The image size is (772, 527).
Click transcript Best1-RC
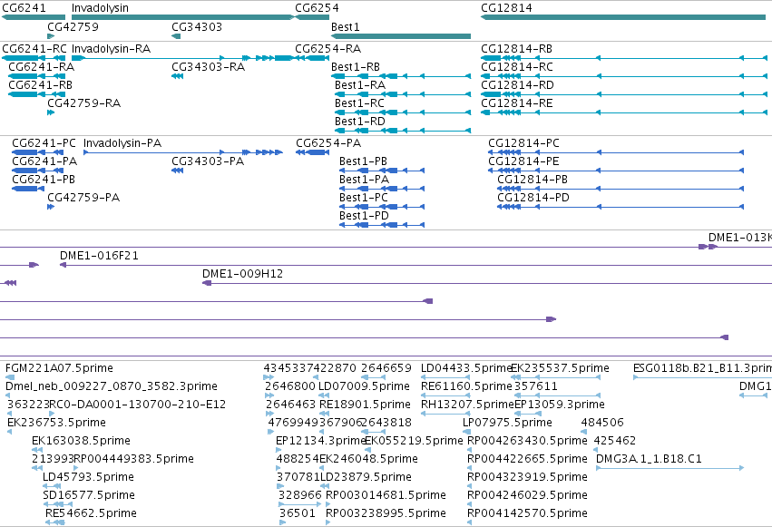(x=359, y=103)
